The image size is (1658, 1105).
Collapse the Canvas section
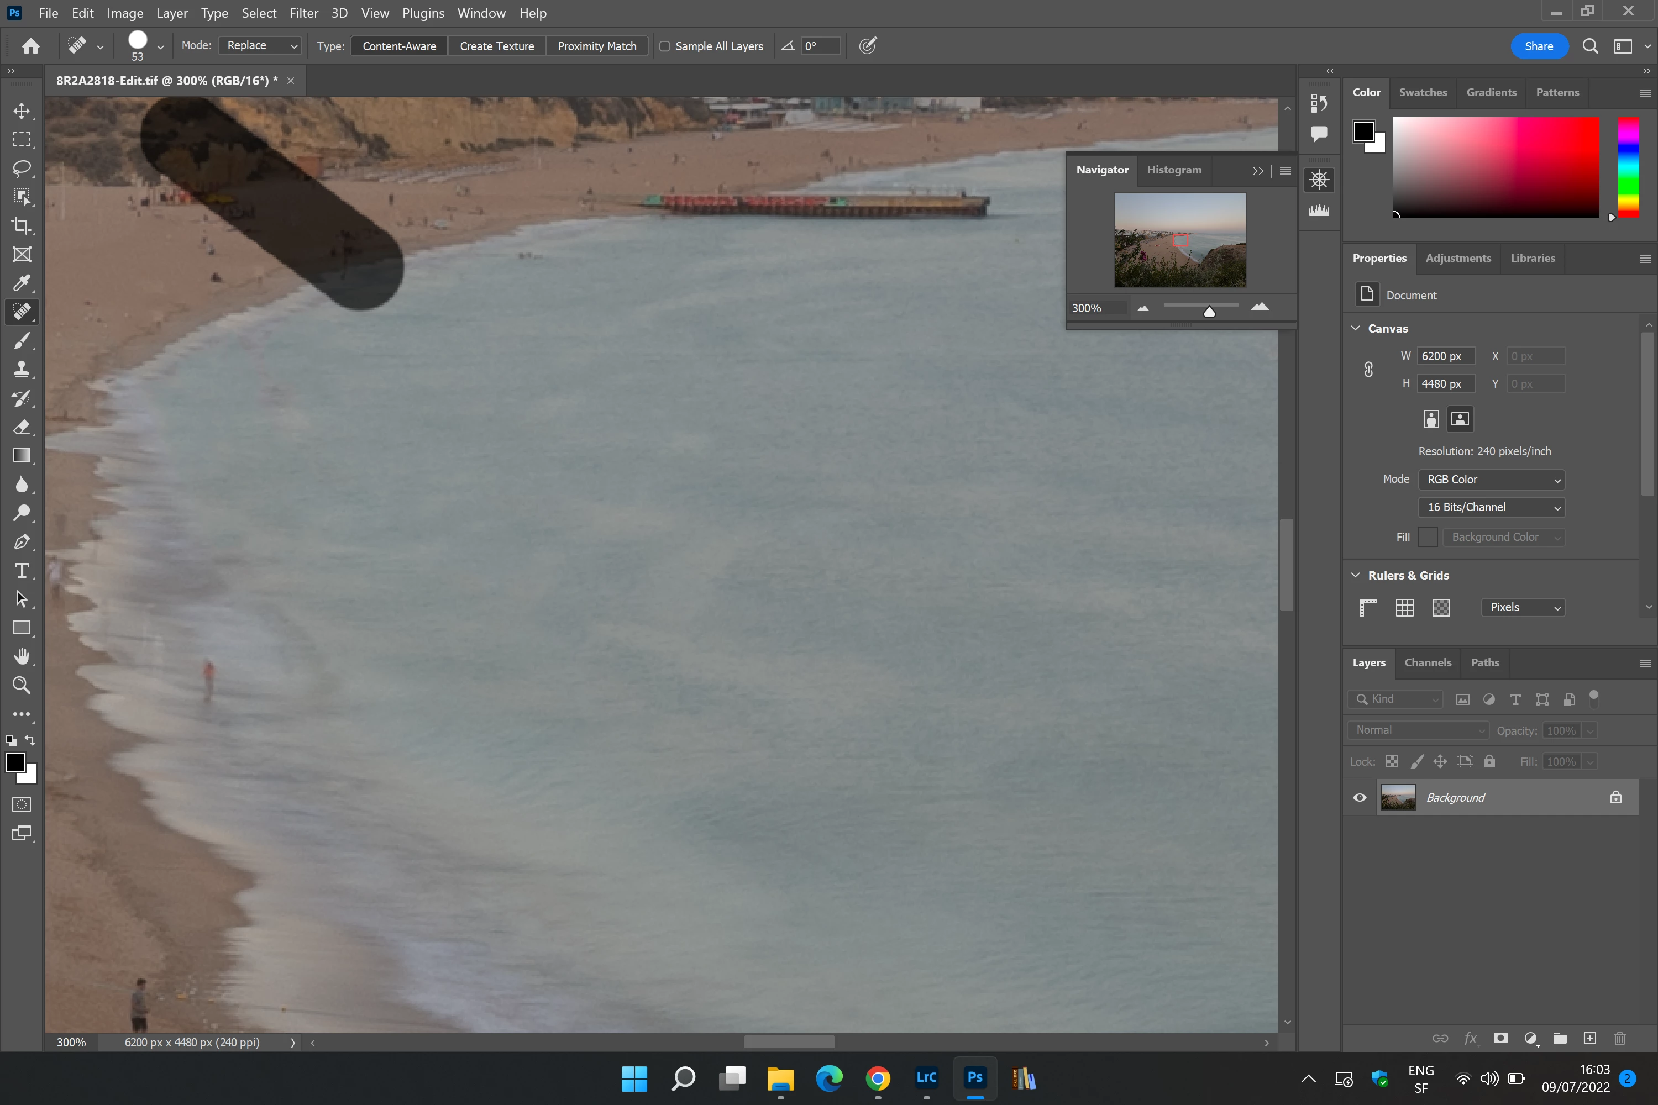click(x=1356, y=328)
